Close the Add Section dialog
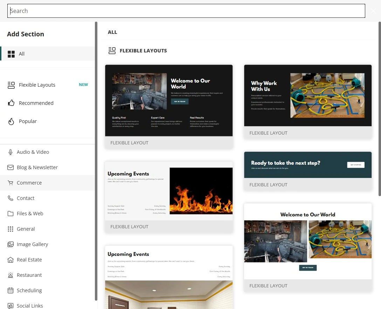Viewport: 381px width, 309px height. click(373, 11)
